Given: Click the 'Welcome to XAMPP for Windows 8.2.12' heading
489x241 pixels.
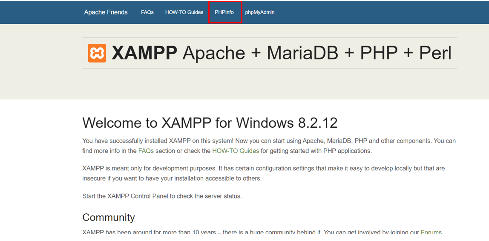Looking at the screenshot, I should 210,123.
